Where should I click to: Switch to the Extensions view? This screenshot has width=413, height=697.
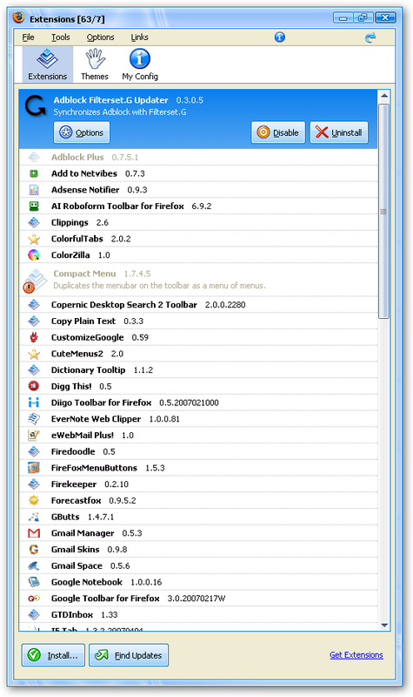[x=48, y=64]
